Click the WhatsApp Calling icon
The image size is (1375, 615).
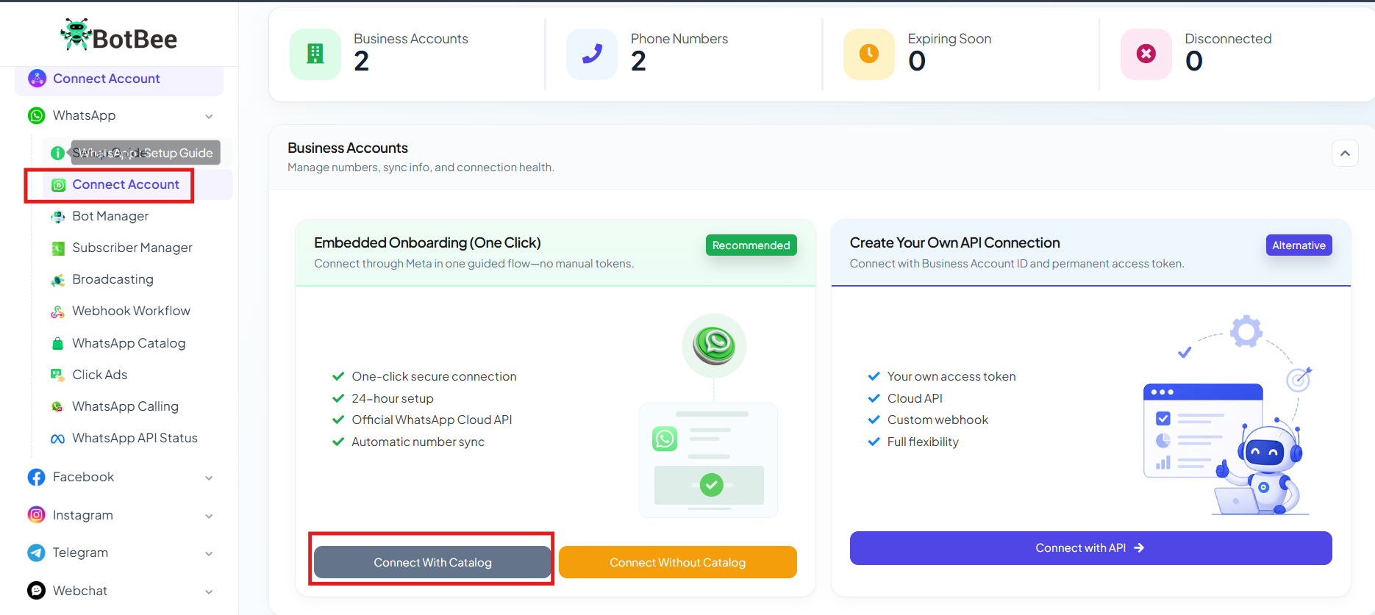tap(57, 406)
